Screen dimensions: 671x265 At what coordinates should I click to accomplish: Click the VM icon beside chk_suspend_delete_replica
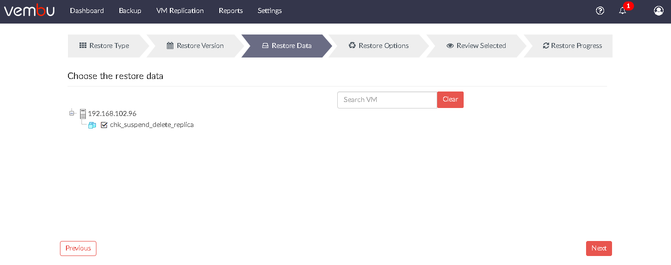click(92, 125)
